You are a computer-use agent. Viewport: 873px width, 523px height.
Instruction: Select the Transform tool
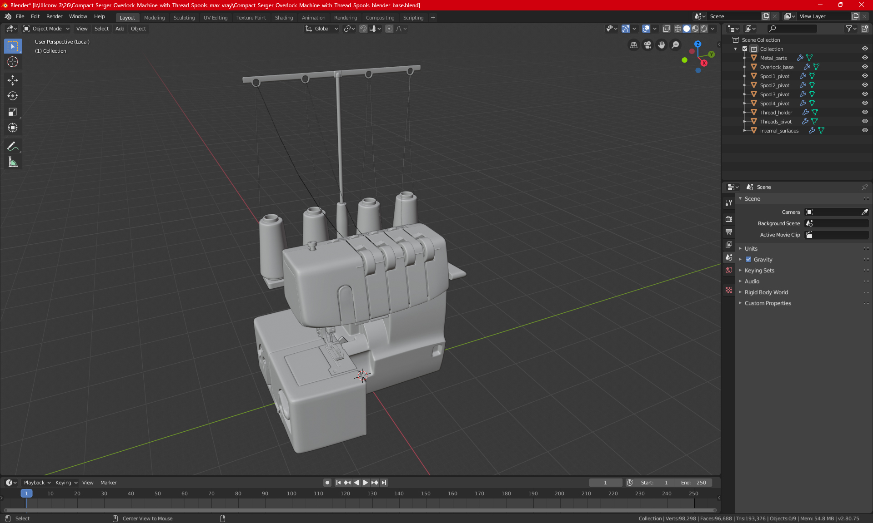pyautogui.click(x=13, y=128)
